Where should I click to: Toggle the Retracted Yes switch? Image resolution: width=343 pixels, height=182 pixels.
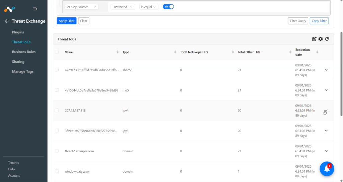(168, 7)
